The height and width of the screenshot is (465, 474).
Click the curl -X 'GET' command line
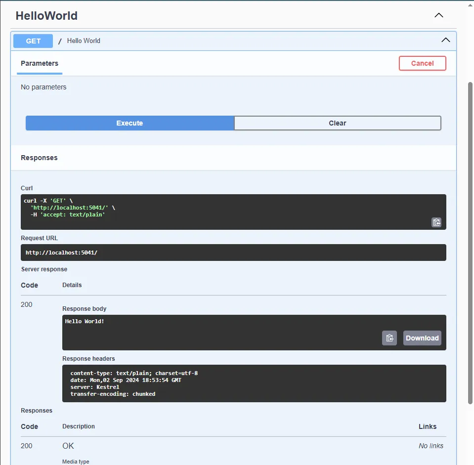48,201
